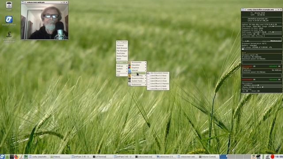Launch LibreOffice 6.2 Impress
Screen dimensions: 283x159
click(158, 83)
